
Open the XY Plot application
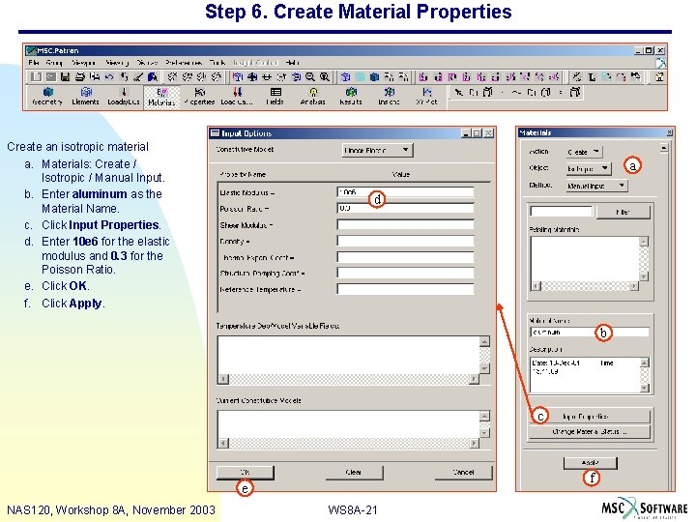(x=426, y=97)
